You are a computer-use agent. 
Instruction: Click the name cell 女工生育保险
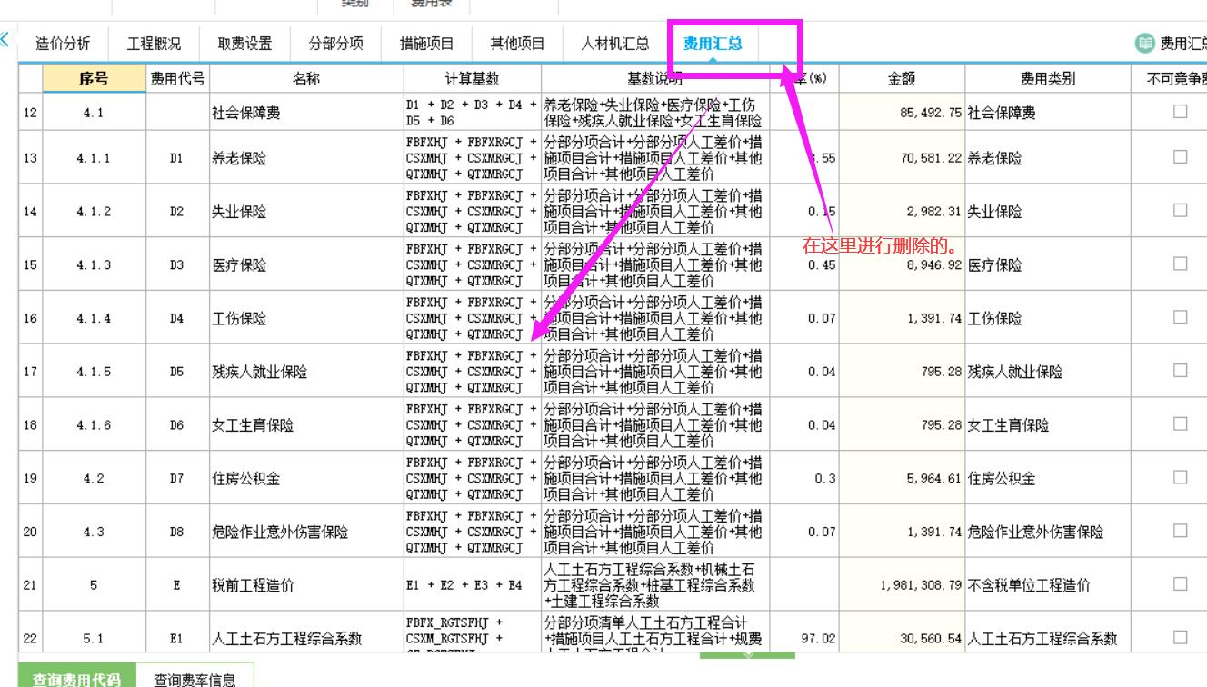point(306,425)
